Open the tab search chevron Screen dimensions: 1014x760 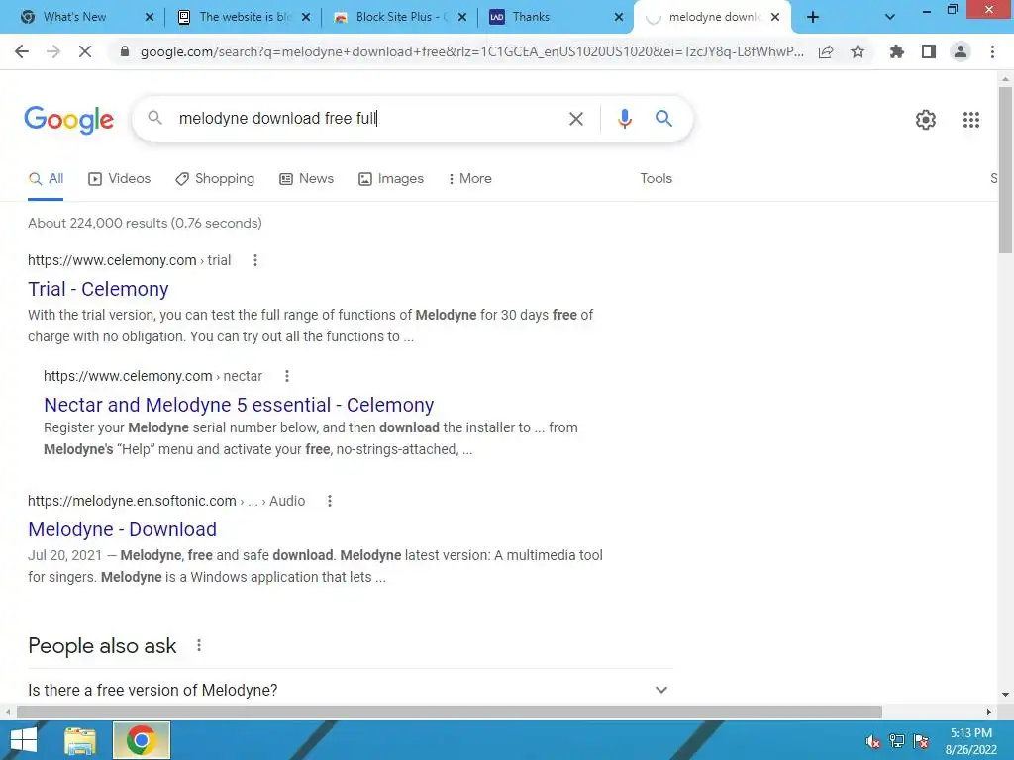tap(890, 17)
